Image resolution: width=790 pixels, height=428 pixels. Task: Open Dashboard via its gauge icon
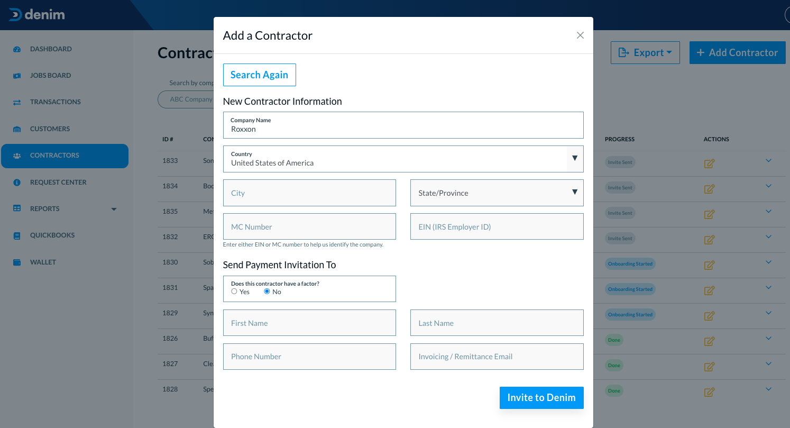point(17,49)
